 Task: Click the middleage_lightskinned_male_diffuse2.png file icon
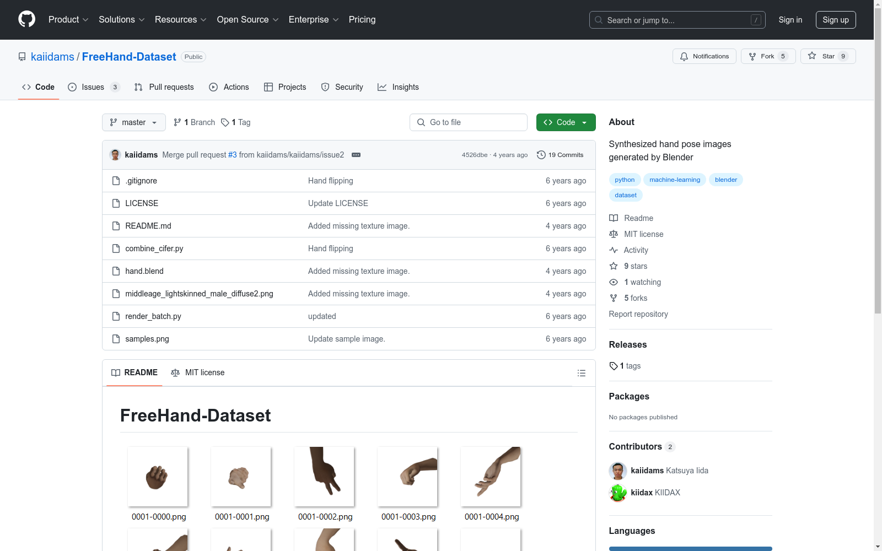116,294
